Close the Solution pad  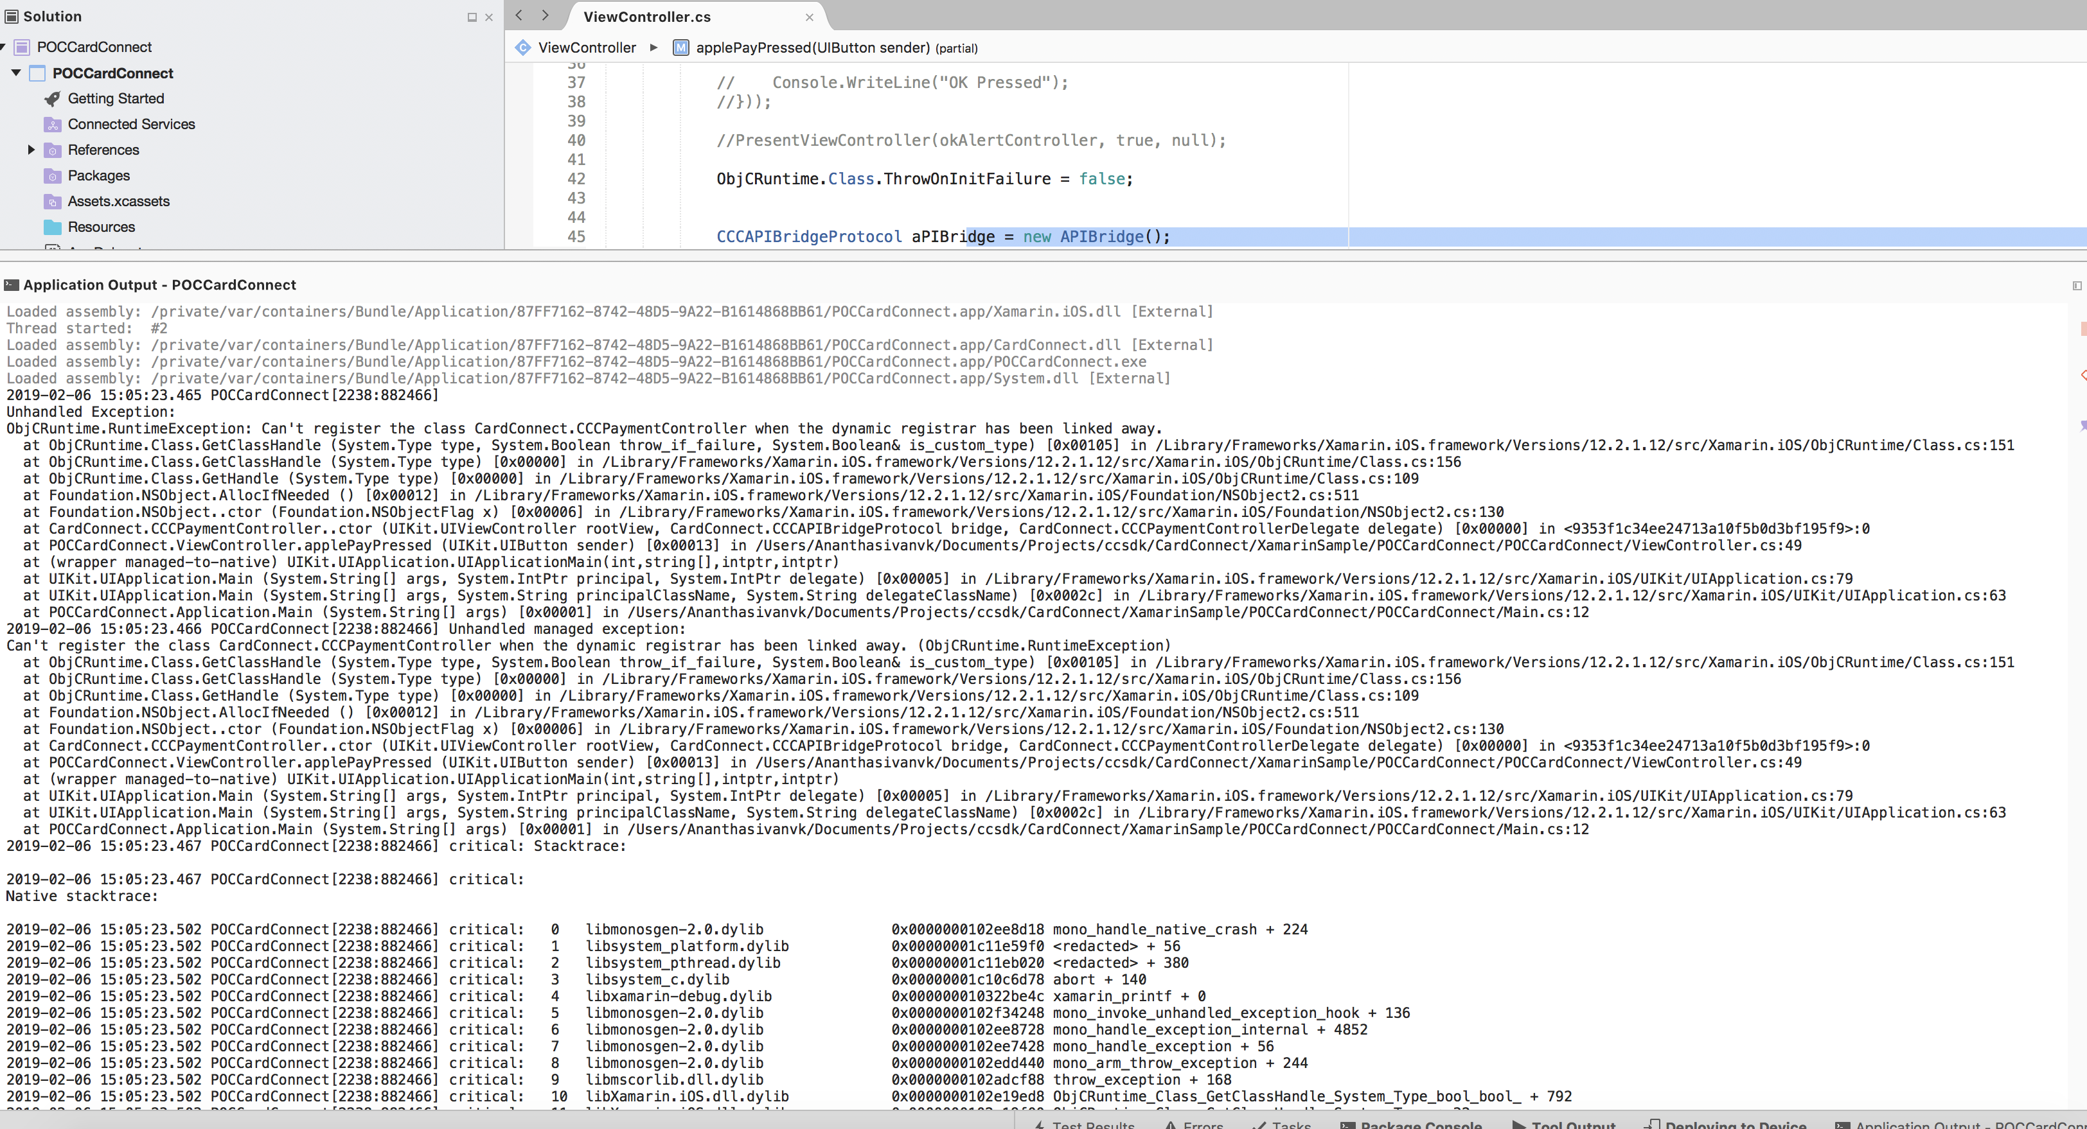[488, 17]
